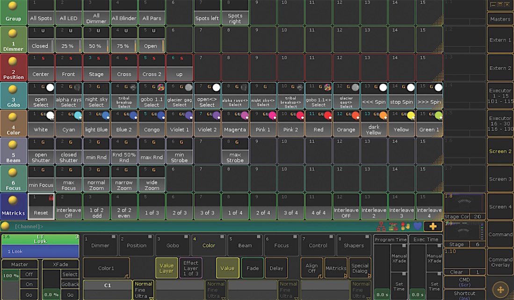Image resolution: width=514 pixels, height=300 pixels.
Task: Open the fourth encoder's Normal/Fine/Ultra selector
Action: click(361, 290)
